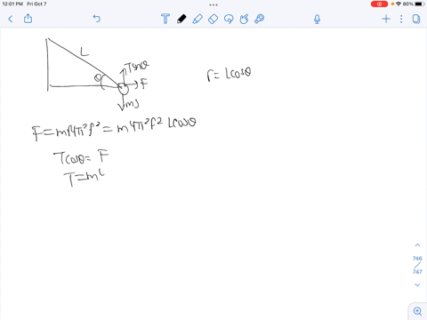Open the page view icon
The width and height of the screenshot is (427, 320).
click(x=416, y=20)
